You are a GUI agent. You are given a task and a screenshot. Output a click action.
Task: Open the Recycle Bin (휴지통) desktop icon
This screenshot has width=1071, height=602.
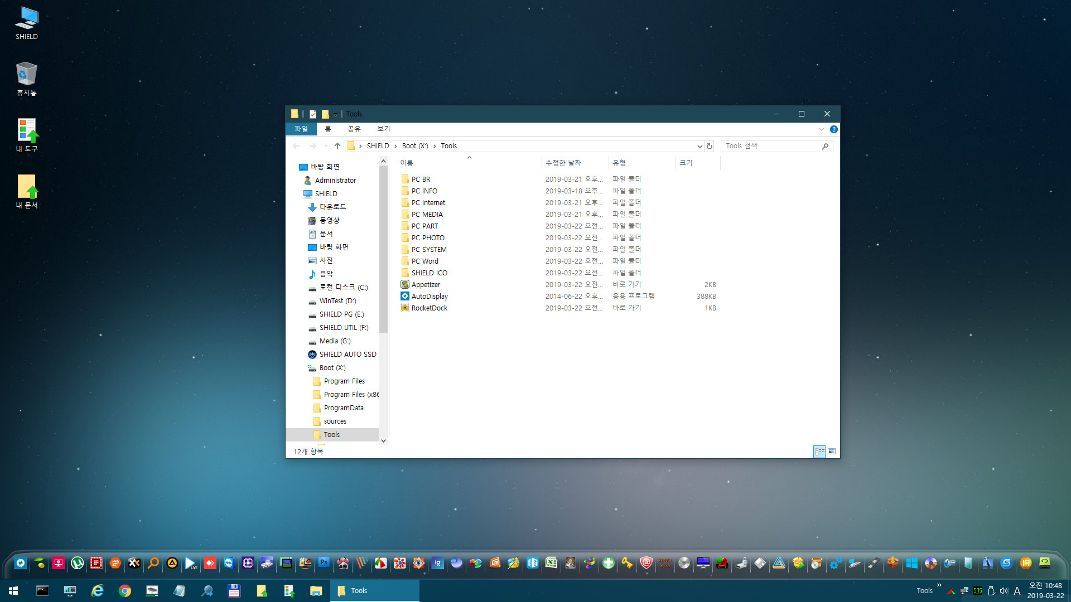27,79
